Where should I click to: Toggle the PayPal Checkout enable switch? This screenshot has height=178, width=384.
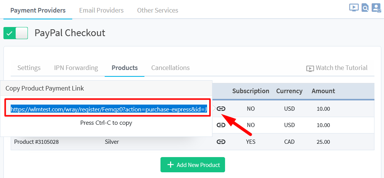click(16, 33)
